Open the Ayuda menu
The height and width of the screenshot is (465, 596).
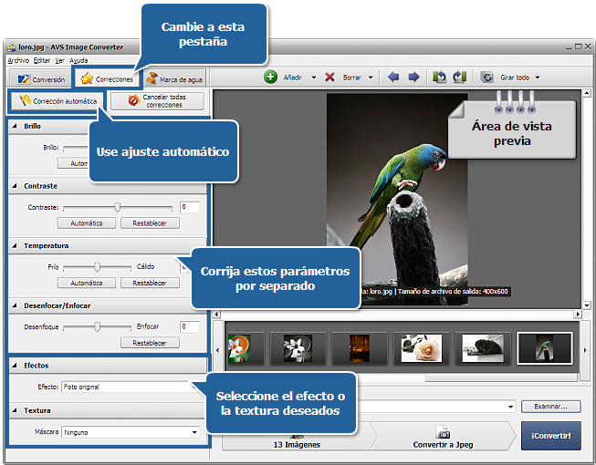pos(78,60)
